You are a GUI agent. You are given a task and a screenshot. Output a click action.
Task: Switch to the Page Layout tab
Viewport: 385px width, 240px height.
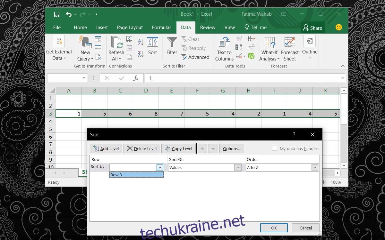[x=130, y=28]
